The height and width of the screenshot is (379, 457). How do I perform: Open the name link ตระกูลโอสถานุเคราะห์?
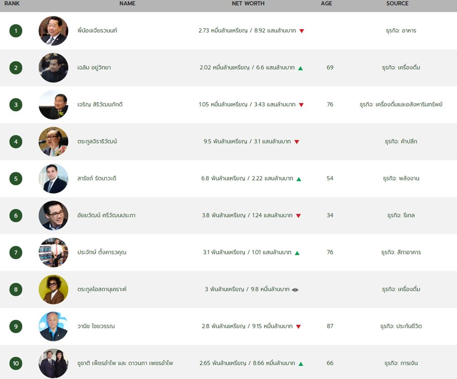pyautogui.click(x=102, y=290)
